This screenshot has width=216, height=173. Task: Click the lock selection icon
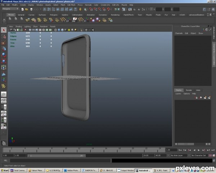tap(80, 9)
